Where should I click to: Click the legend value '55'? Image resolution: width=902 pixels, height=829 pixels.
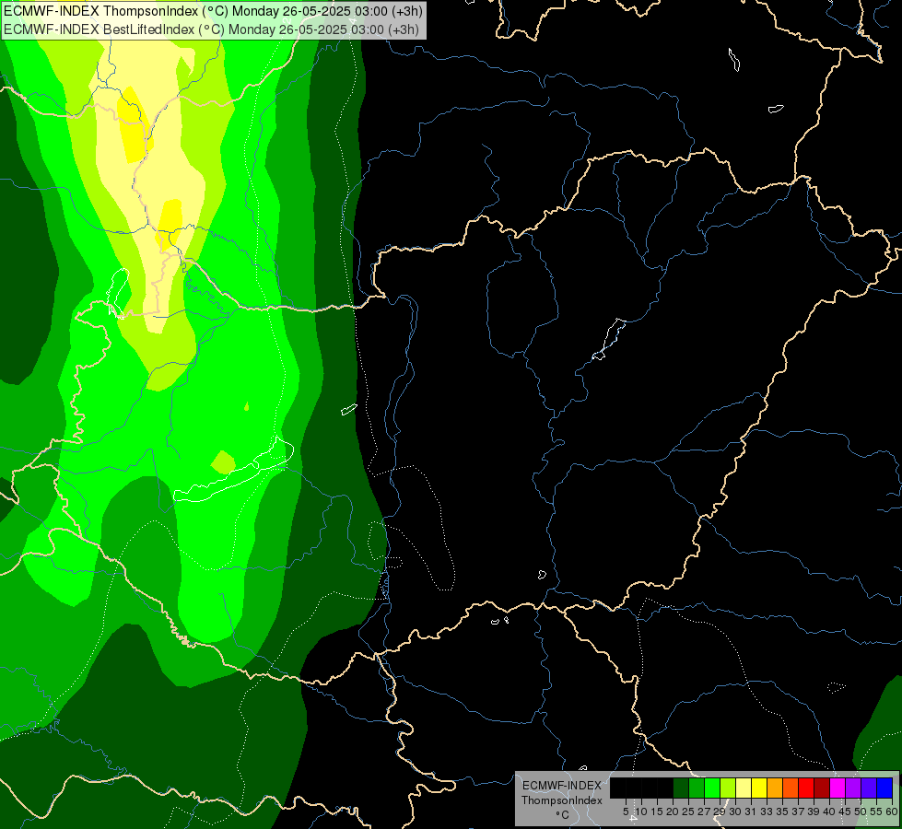point(876,811)
